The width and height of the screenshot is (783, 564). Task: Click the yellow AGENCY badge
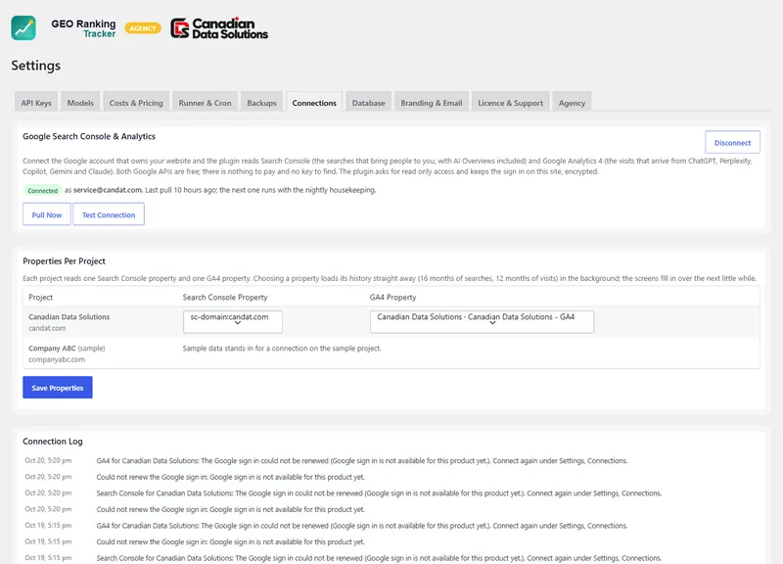point(143,28)
